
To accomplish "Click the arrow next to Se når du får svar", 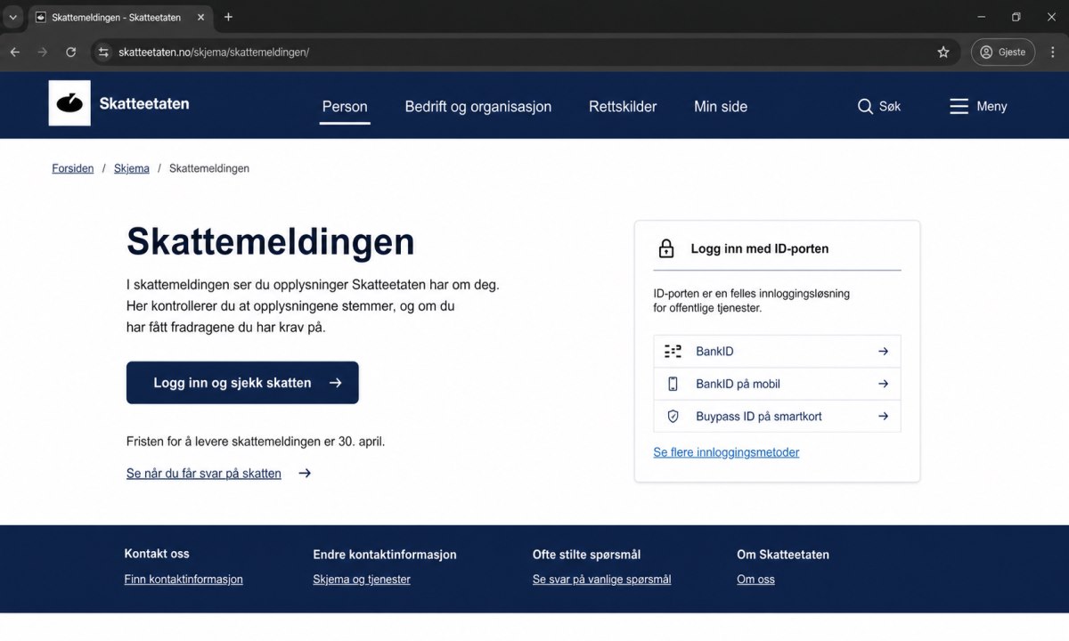I will (305, 474).
